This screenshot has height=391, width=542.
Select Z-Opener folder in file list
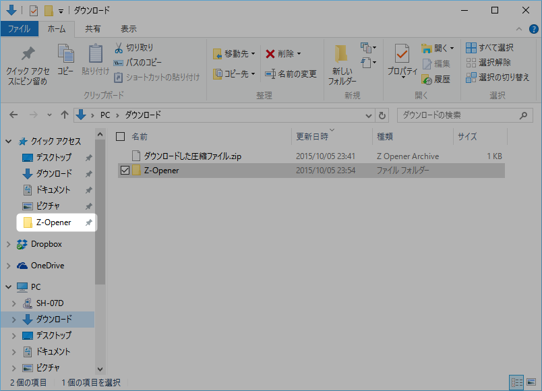pyautogui.click(x=311, y=171)
